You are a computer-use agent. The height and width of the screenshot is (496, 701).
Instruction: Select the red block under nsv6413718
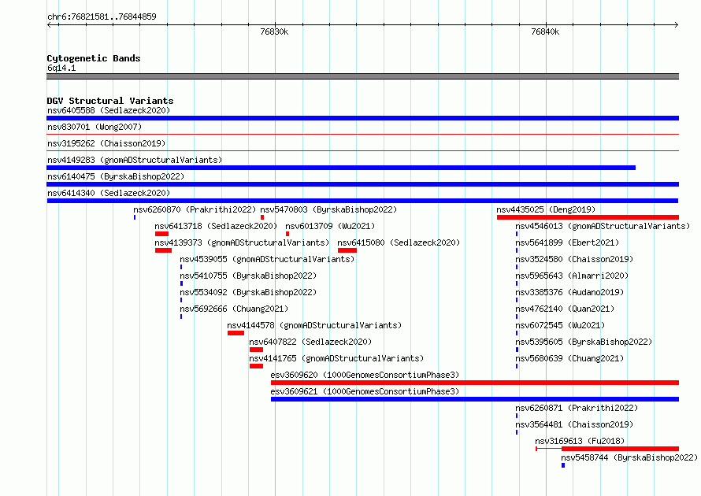tap(161, 234)
